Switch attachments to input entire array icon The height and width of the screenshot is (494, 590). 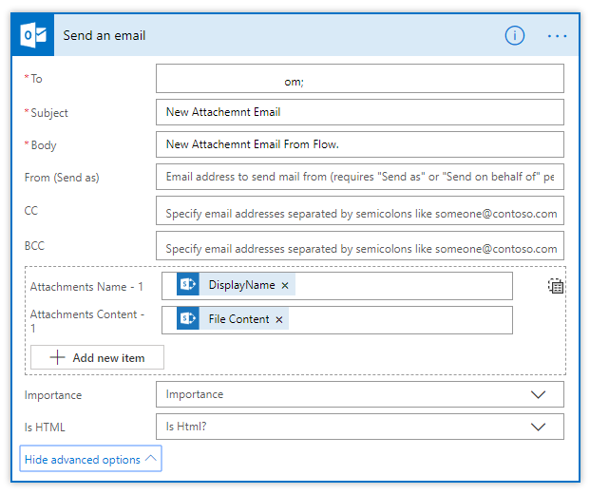tap(556, 286)
